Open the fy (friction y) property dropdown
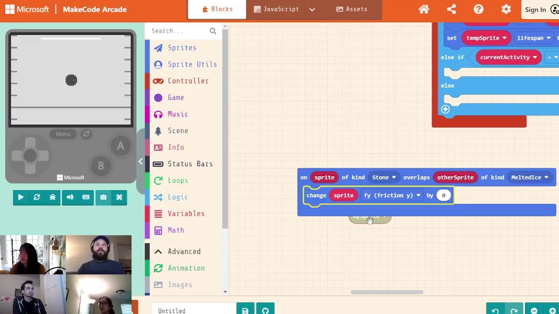This screenshot has height=314, width=559. click(x=392, y=195)
